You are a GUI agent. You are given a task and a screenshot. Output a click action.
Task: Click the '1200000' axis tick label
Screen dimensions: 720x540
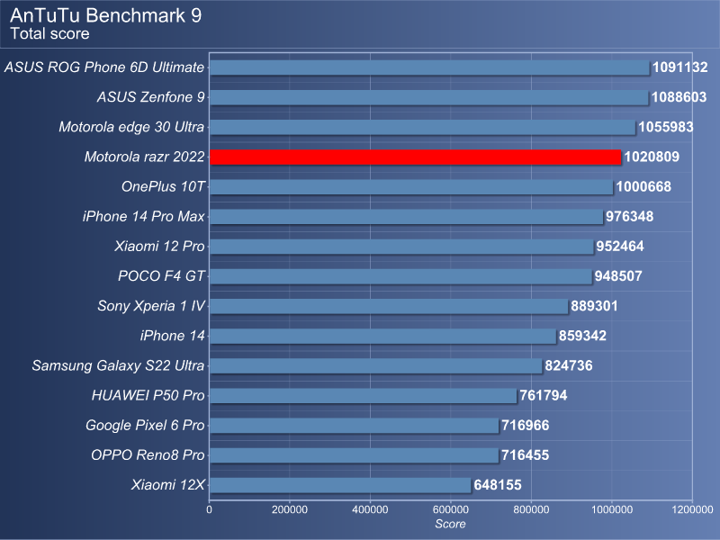[x=692, y=509]
